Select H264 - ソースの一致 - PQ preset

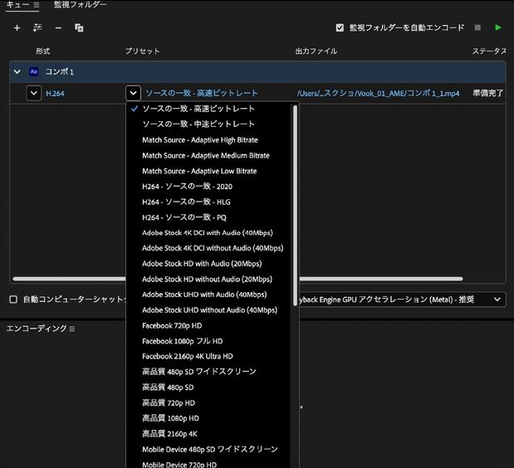point(209,217)
